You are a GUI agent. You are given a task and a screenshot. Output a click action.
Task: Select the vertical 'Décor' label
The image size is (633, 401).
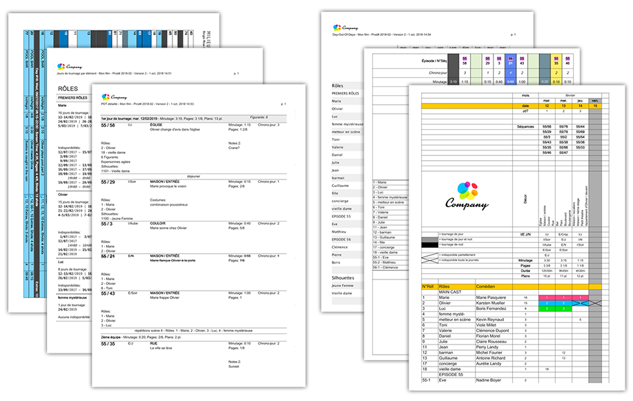coord(525,199)
